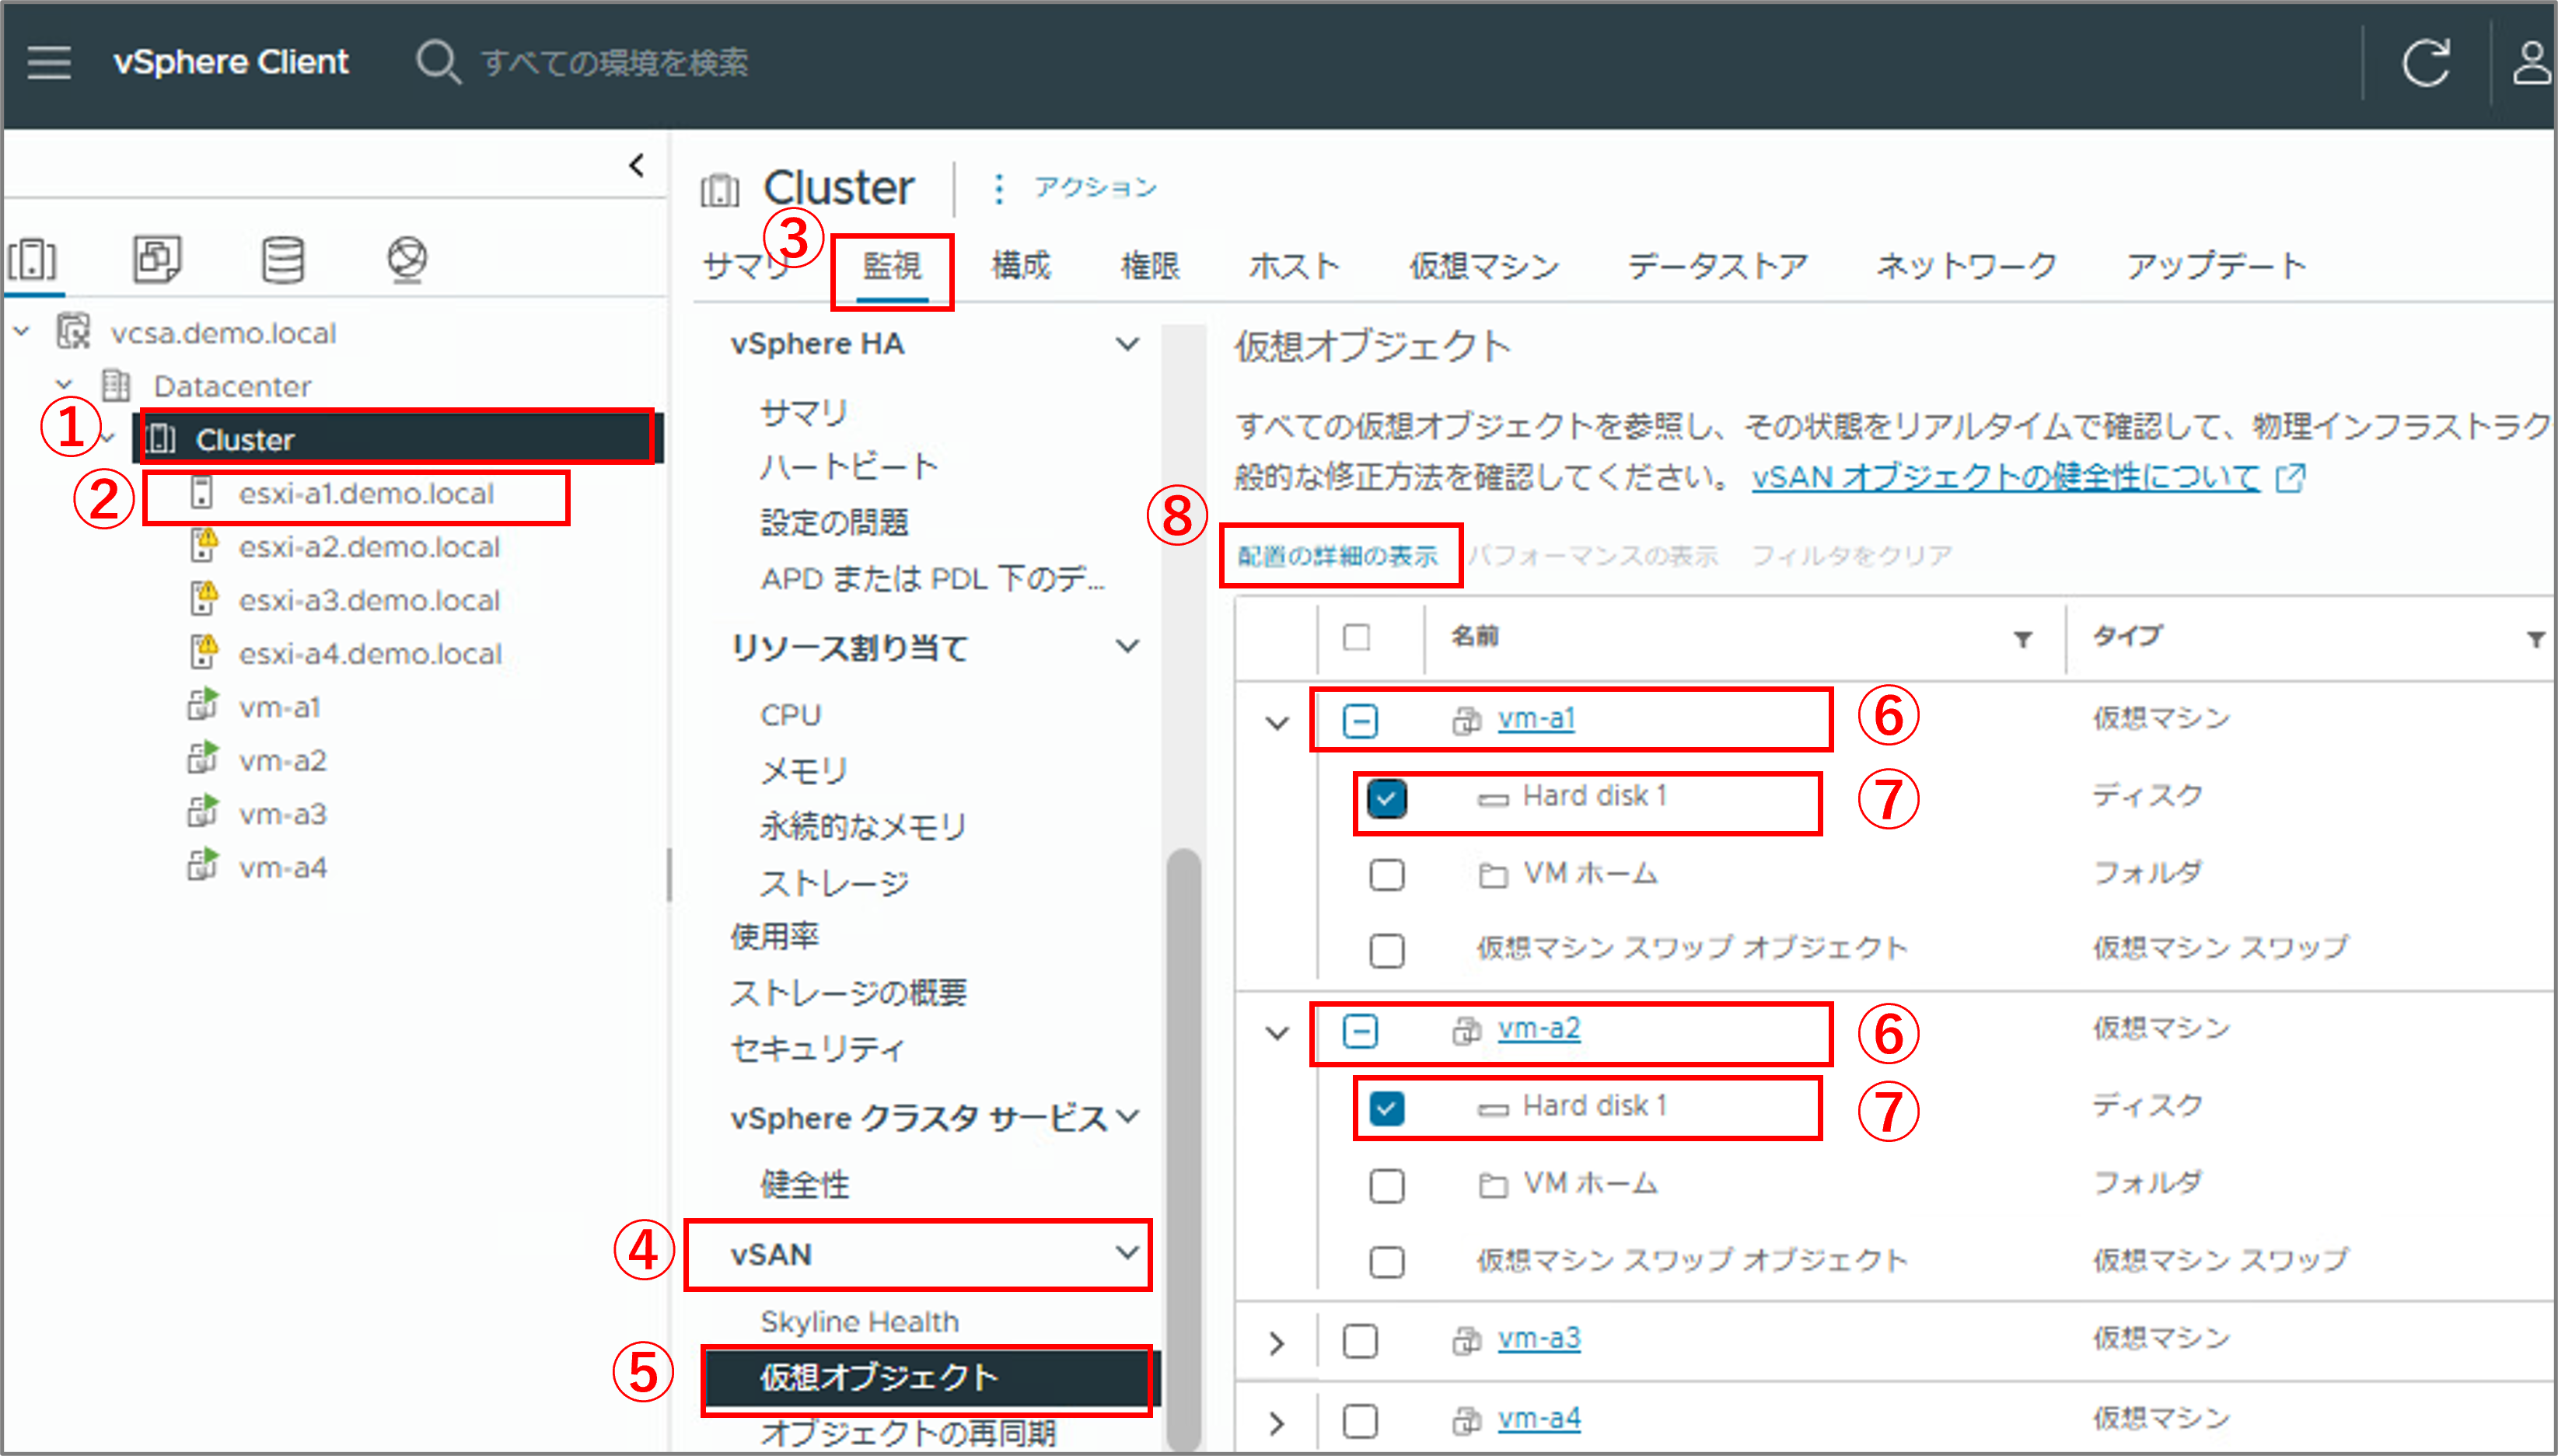The image size is (2558, 1456).
Task: Focus the すべての環境を検索 search field
Action: [614, 62]
